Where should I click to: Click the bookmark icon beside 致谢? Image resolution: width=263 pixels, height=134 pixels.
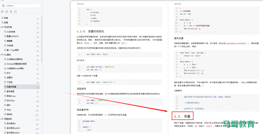coord(2,18)
